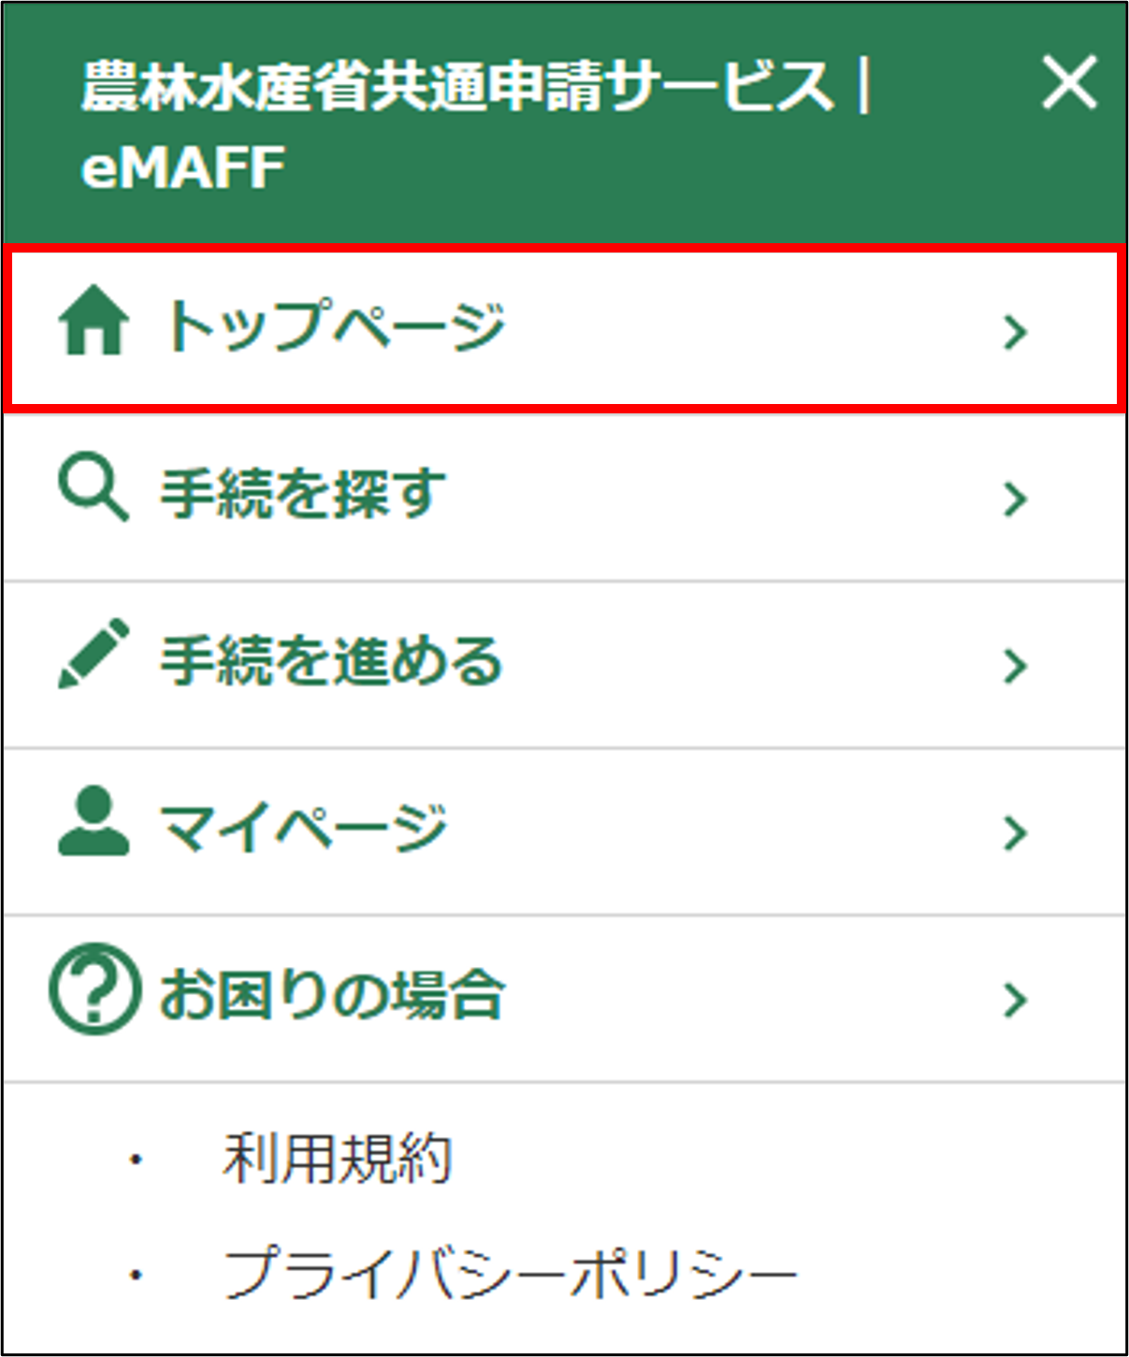Image resolution: width=1129 pixels, height=1357 pixels.
Task: Expand the 手続を探す row using its chevron
Action: tap(1015, 499)
